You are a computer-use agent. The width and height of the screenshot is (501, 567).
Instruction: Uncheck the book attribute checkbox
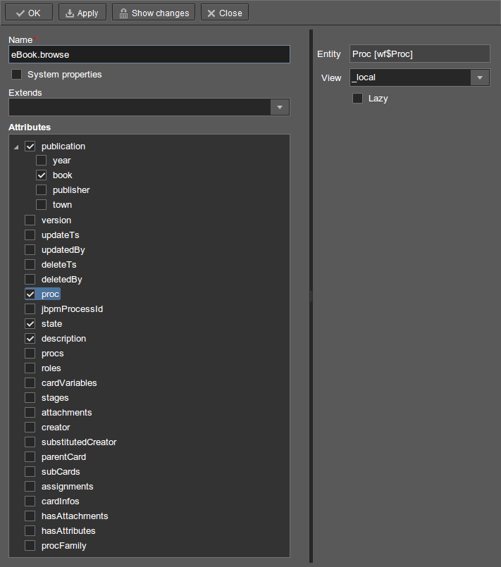pyautogui.click(x=42, y=175)
